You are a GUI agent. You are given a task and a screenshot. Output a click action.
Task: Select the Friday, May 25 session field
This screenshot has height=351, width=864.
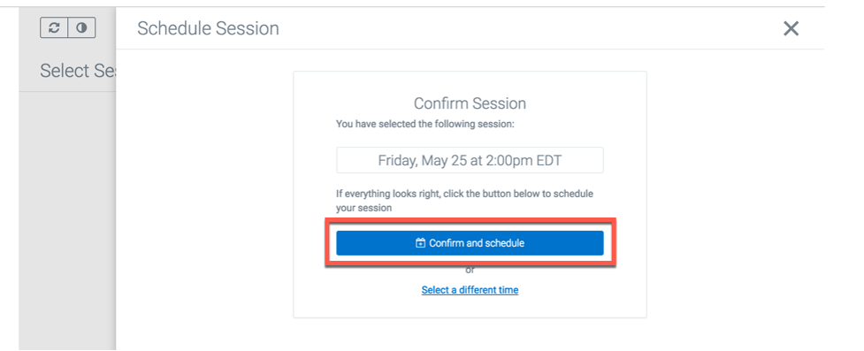[x=470, y=160]
